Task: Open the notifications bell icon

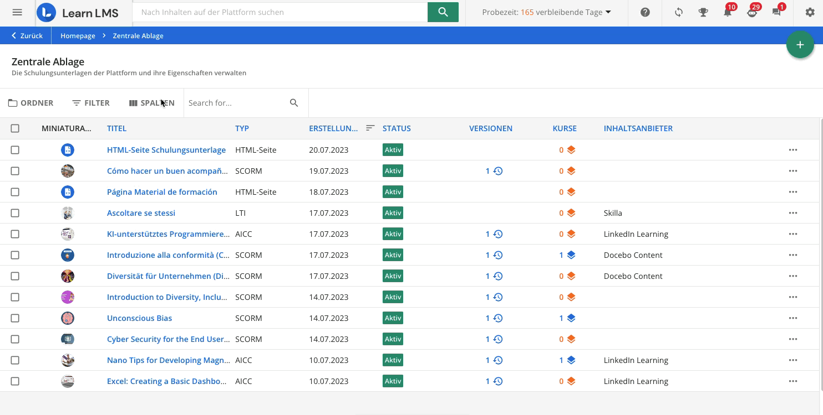Action: tap(728, 12)
